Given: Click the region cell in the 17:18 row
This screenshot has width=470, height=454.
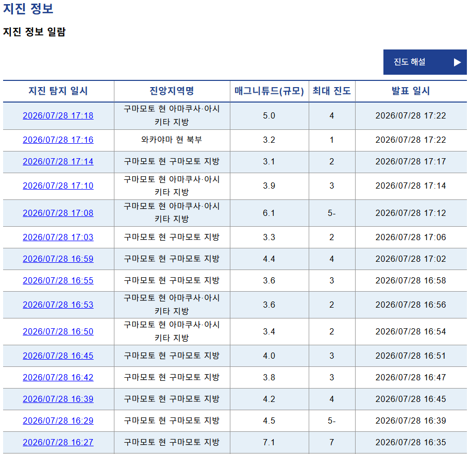Looking at the screenshot, I should (172, 115).
